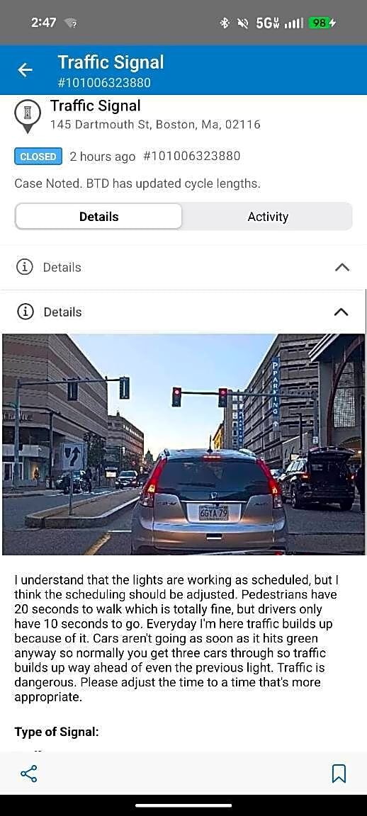Tap the CLOSED status badge

(38, 156)
